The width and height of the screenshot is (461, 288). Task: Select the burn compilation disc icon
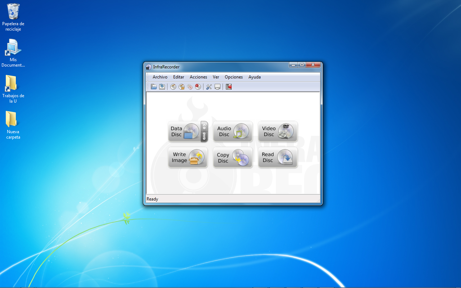(173, 87)
